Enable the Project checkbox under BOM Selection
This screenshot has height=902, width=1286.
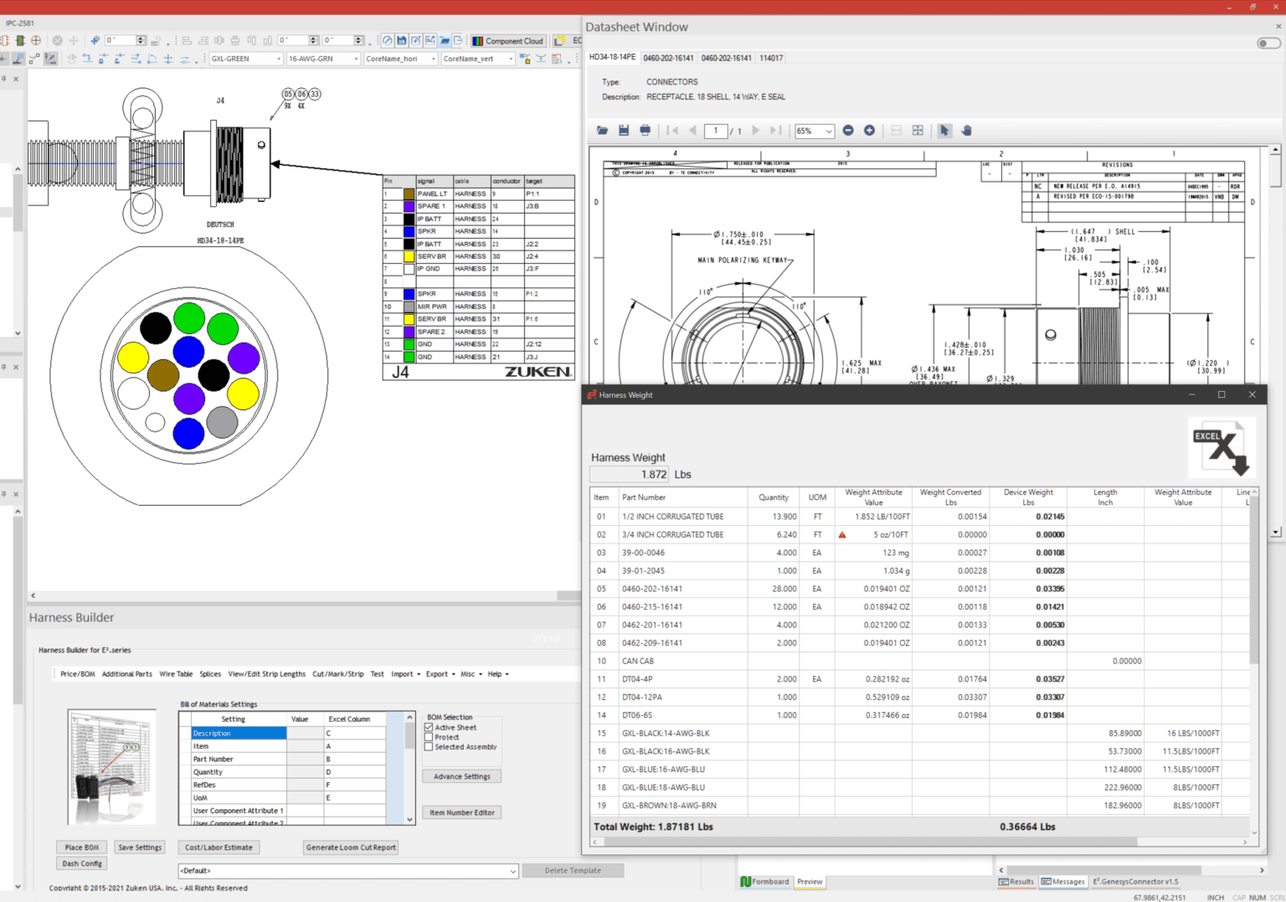[x=430, y=736]
